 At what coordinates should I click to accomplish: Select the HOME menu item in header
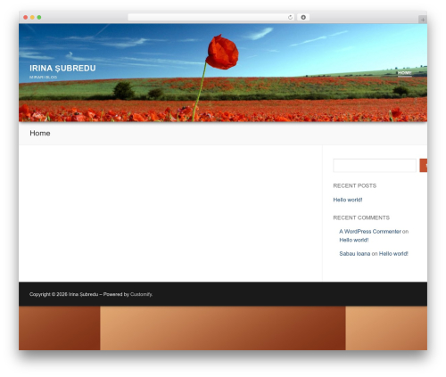(405, 73)
